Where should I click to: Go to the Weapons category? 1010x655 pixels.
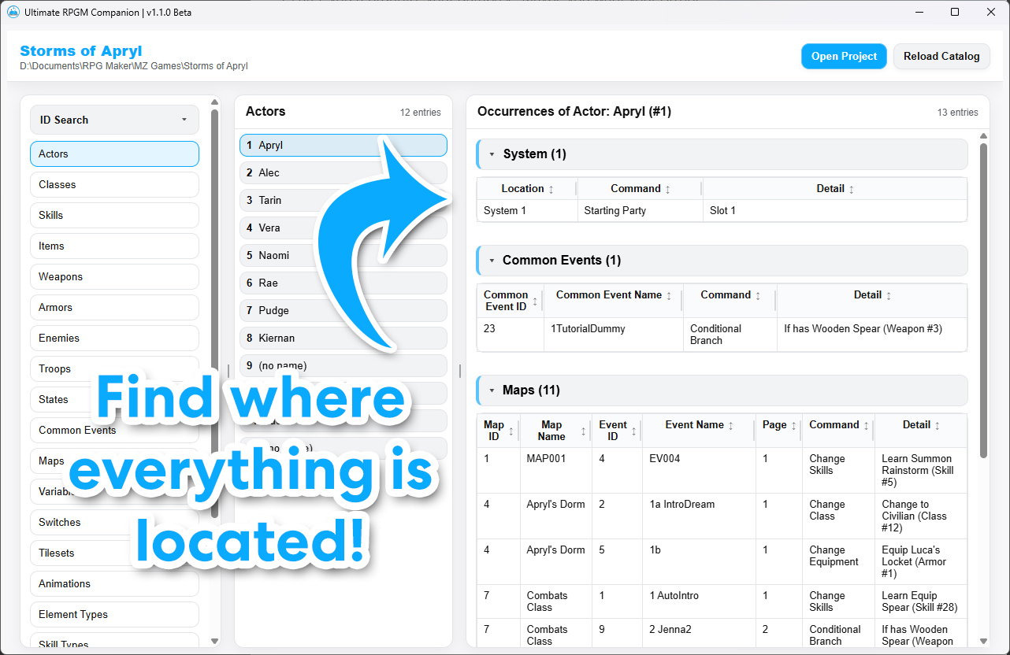tap(114, 277)
